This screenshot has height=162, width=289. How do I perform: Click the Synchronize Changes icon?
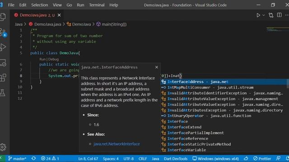pos(33,158)
